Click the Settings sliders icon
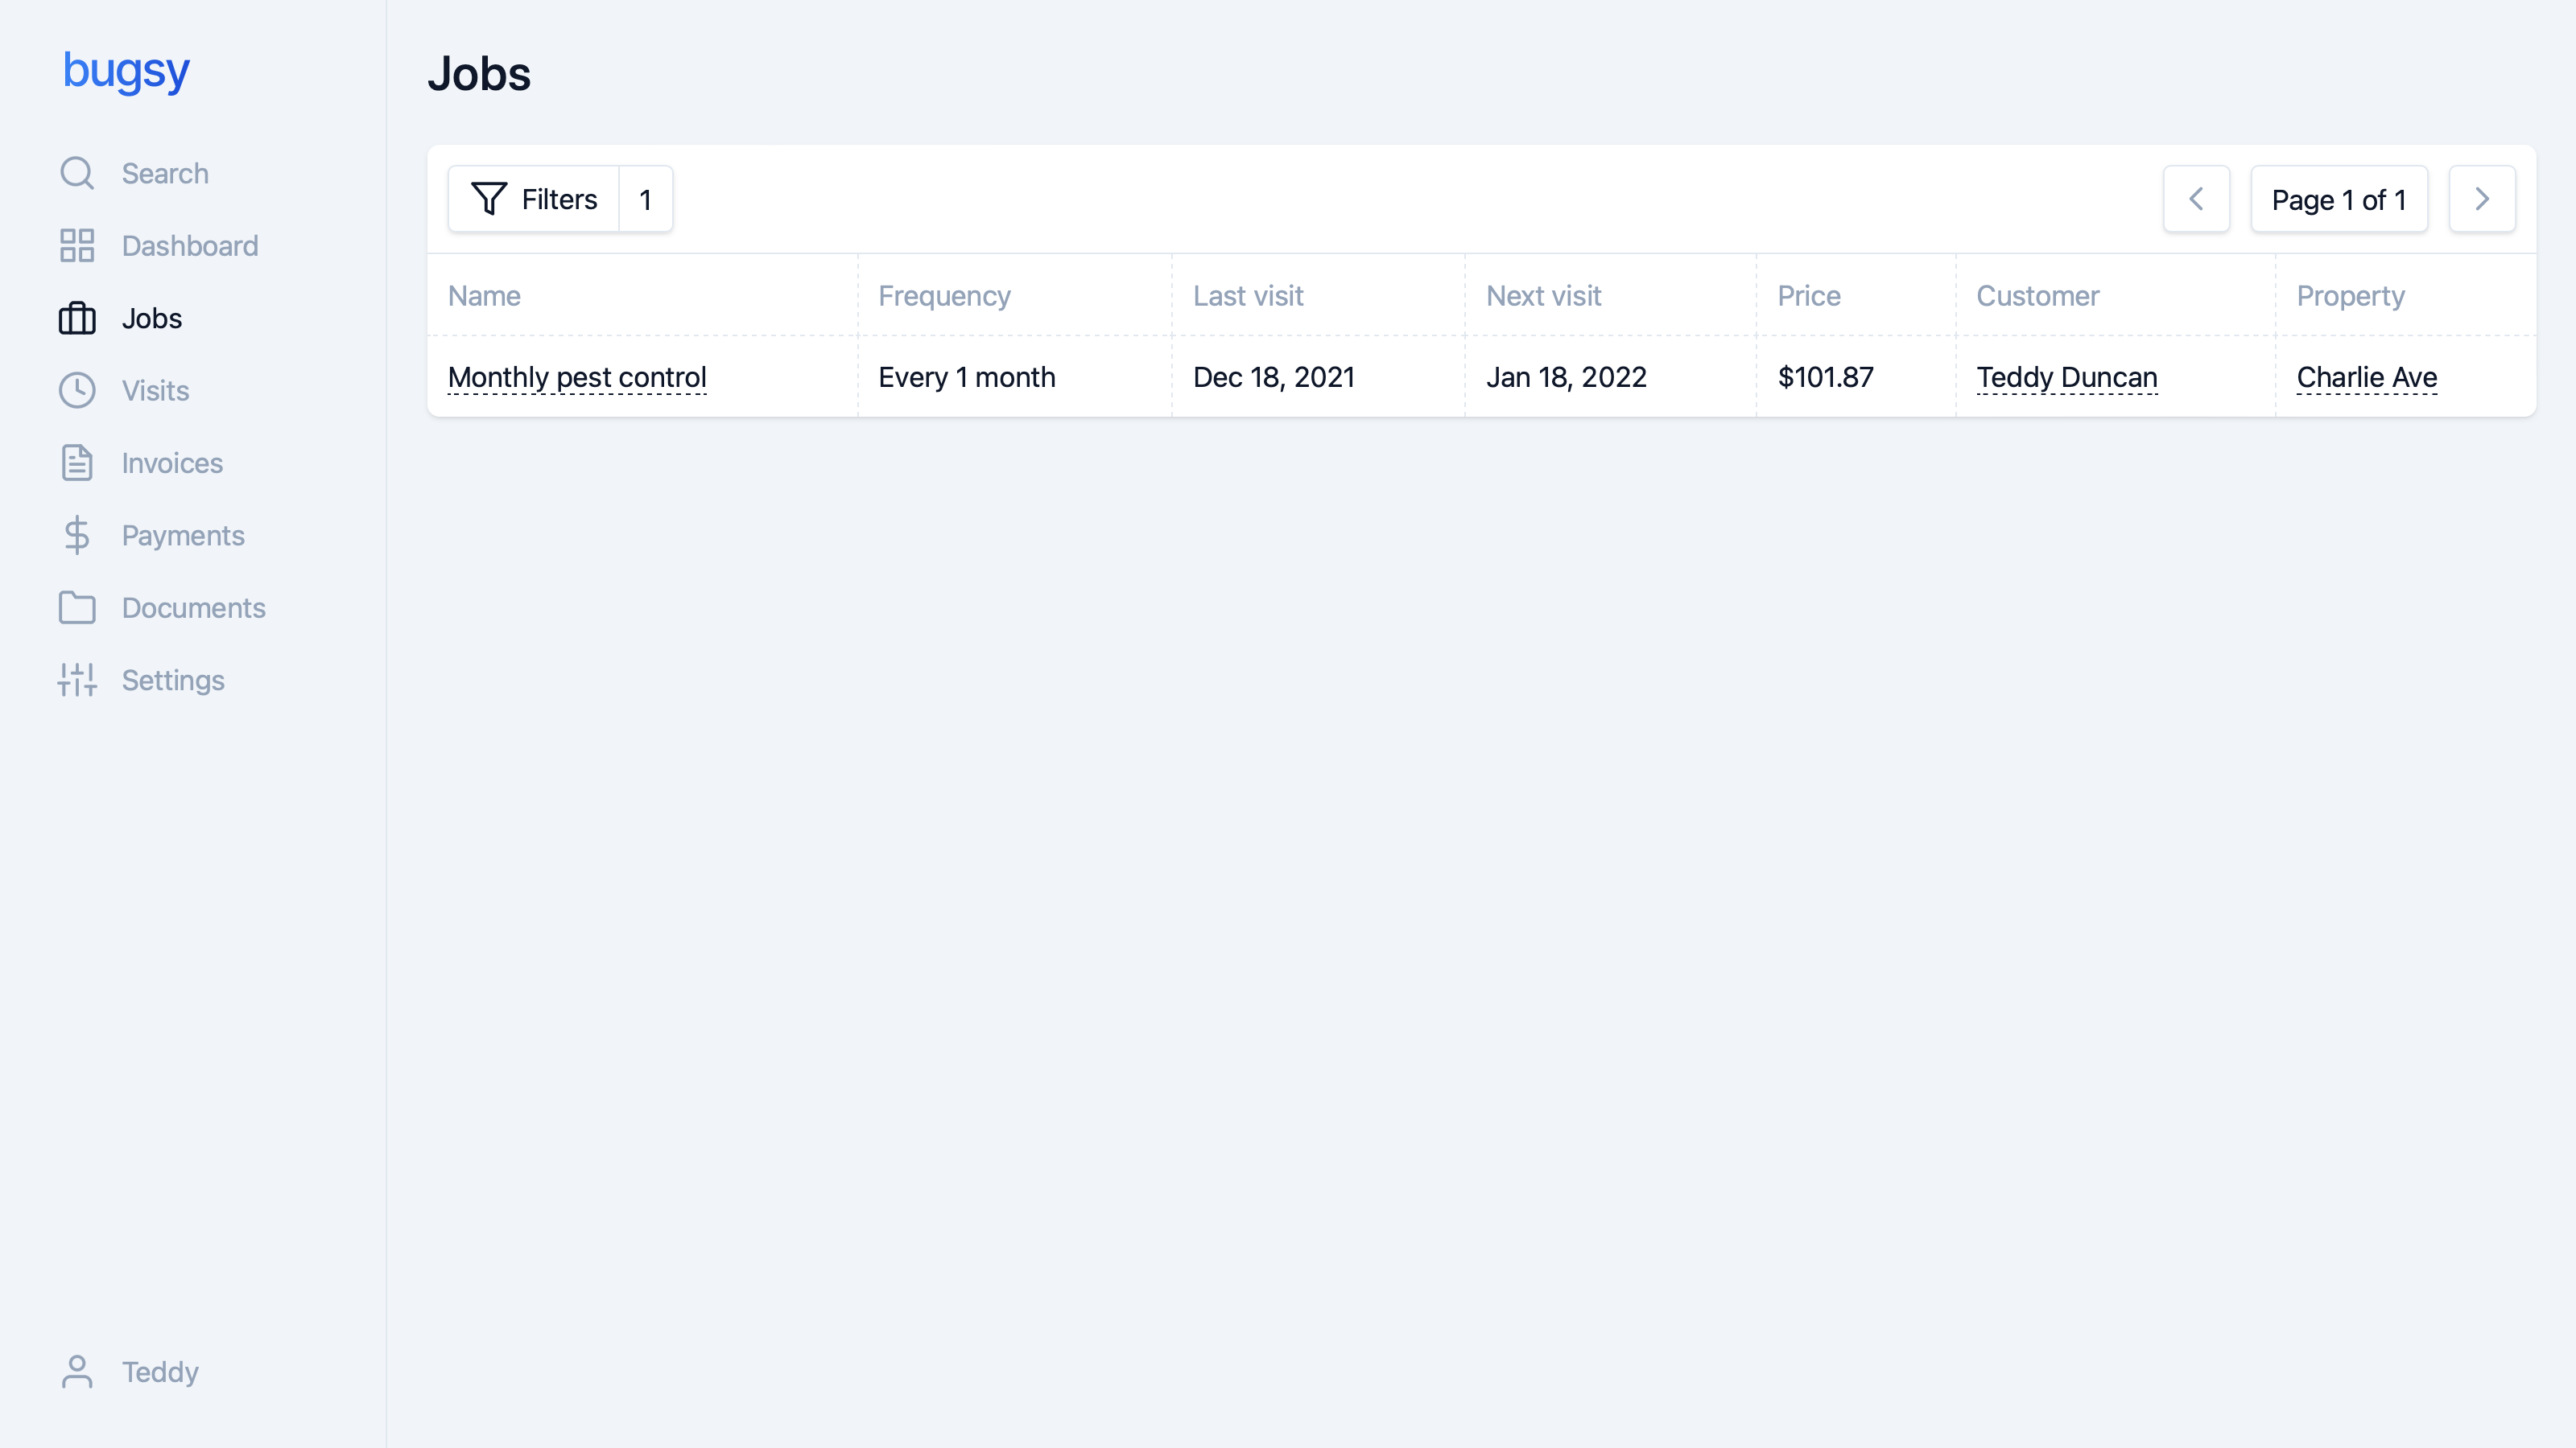The height and width of the screenshot is (1448, 2576). coord(77,681)
